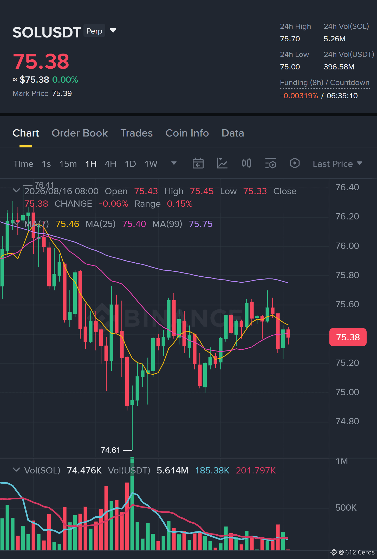Screen dimensions: 377x559
Task: Click the 24h Vol(USDT) value 396.58M
Action: pos(339,67)
